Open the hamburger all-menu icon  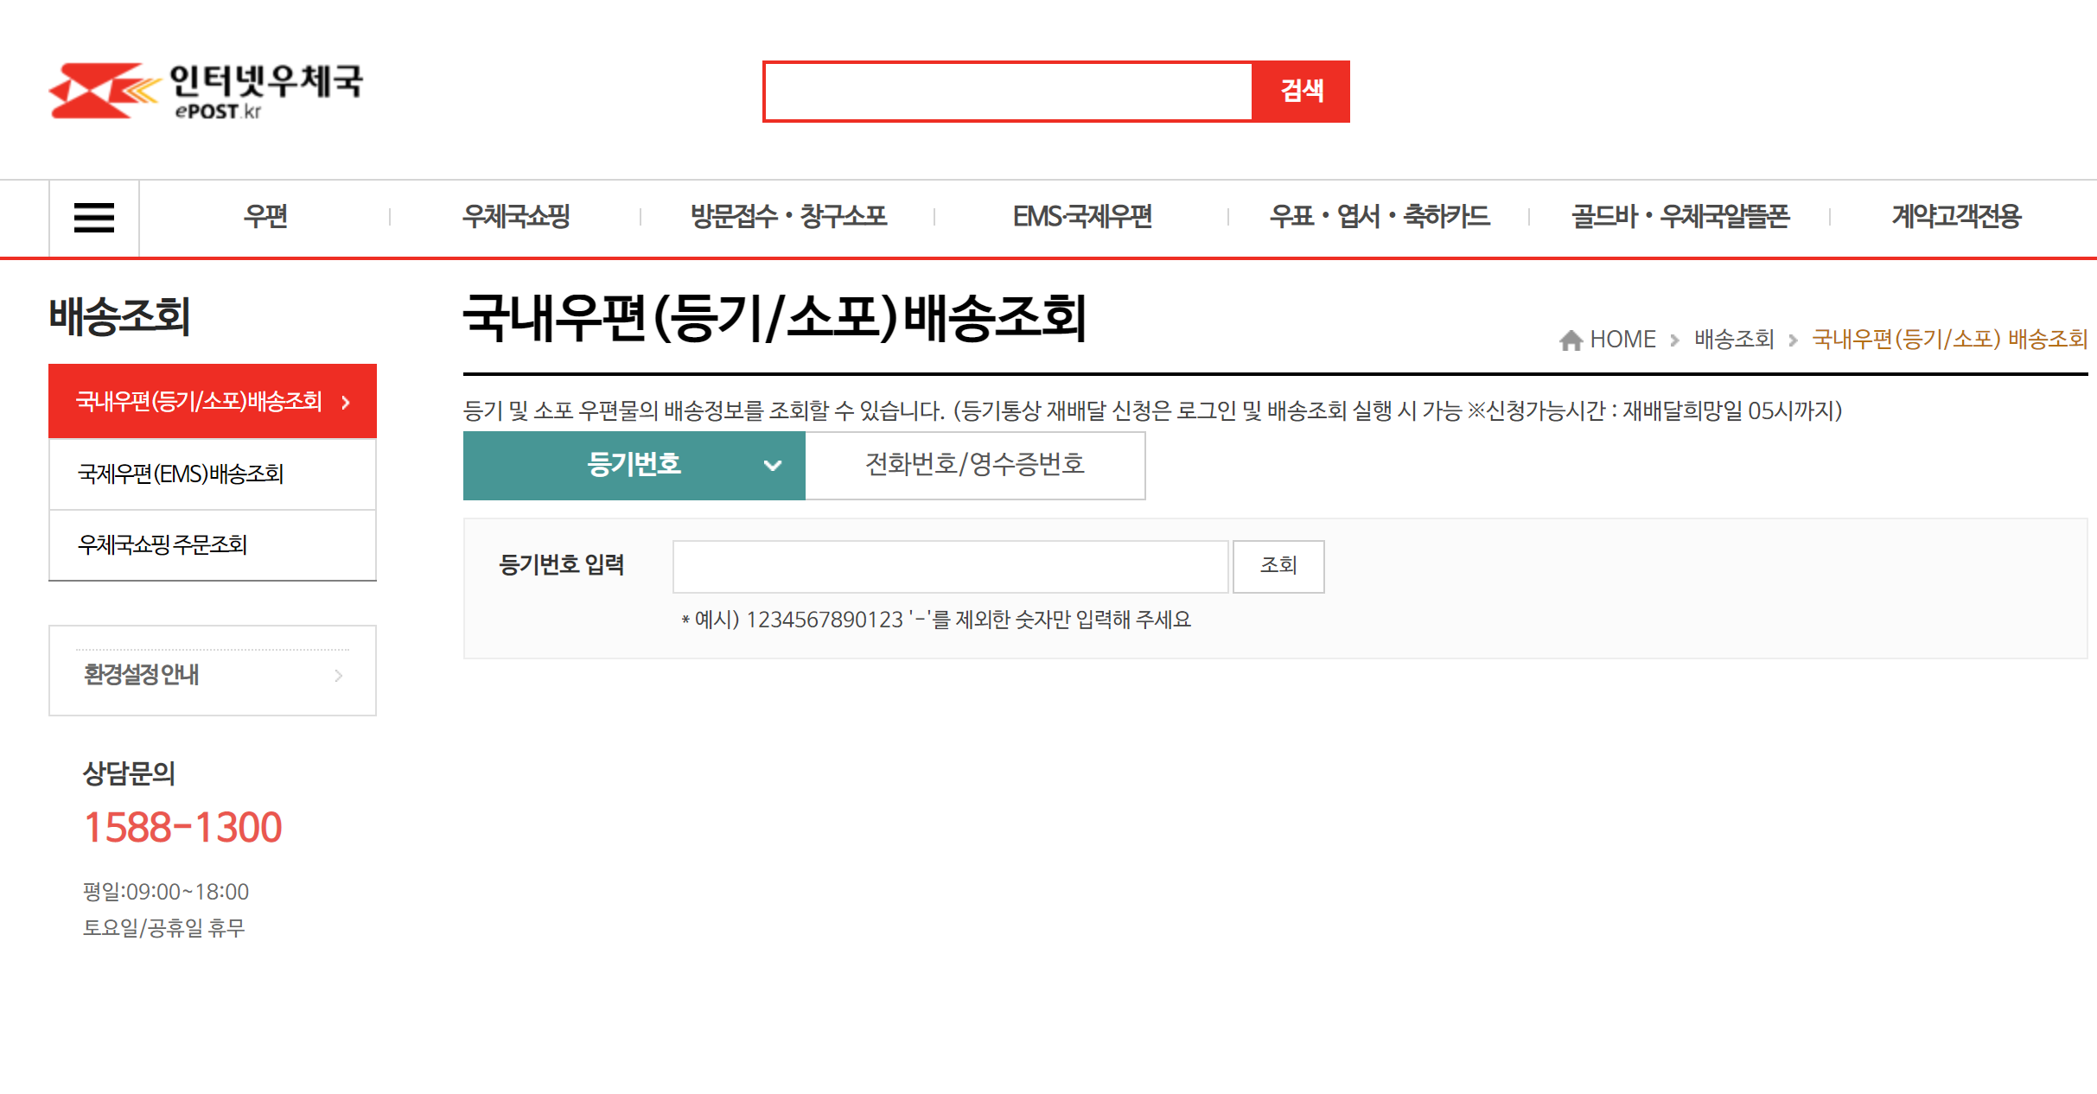point(93,218)
